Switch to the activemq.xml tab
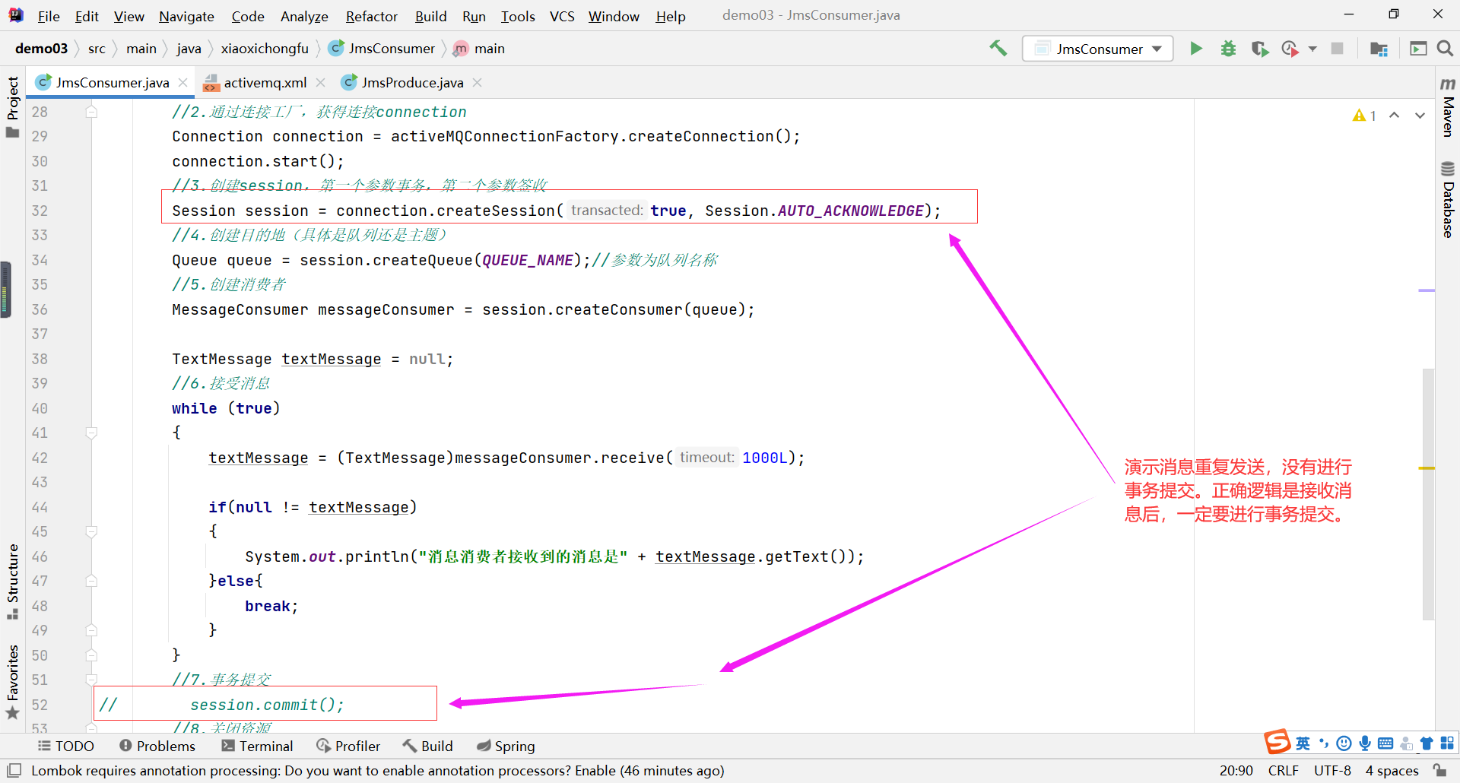The width and height of the screenshot is (1460, 783). [264, 82]
